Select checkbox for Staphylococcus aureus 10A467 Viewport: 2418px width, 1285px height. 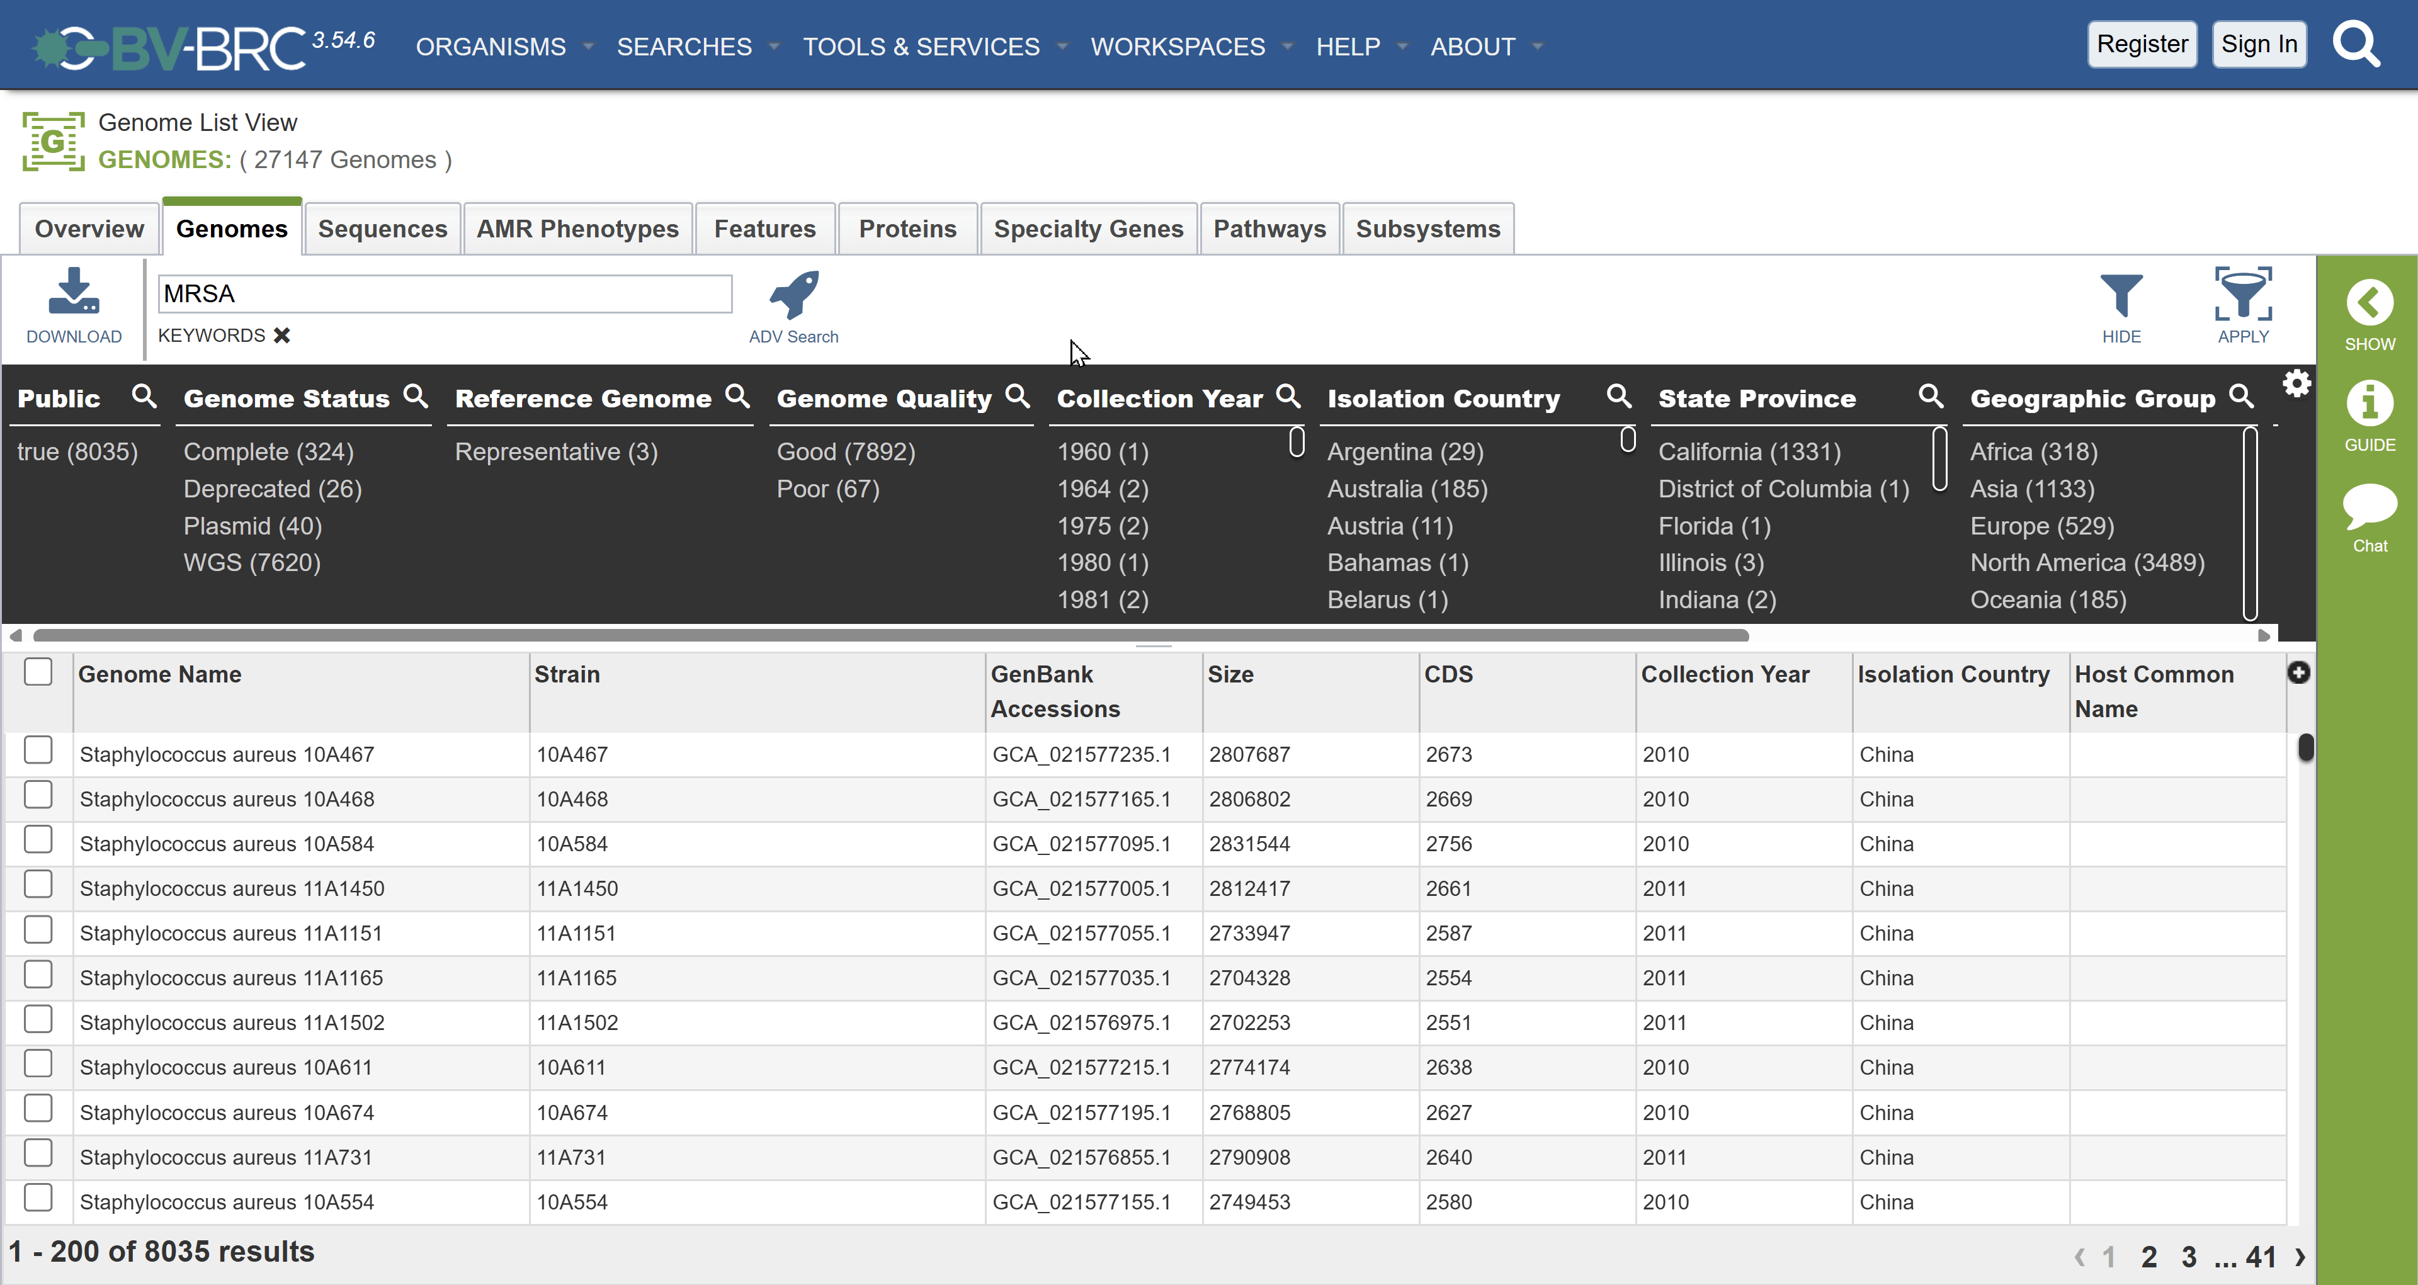point(38,750)
